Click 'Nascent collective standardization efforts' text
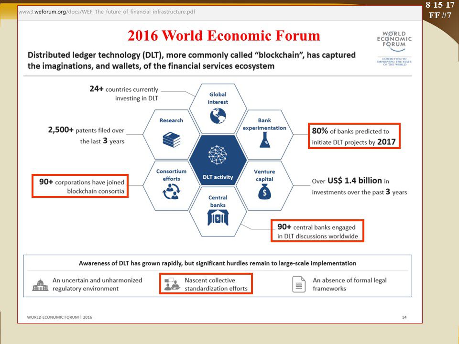Viewport: 459px width, 344px height. click(x=216, y=284)
